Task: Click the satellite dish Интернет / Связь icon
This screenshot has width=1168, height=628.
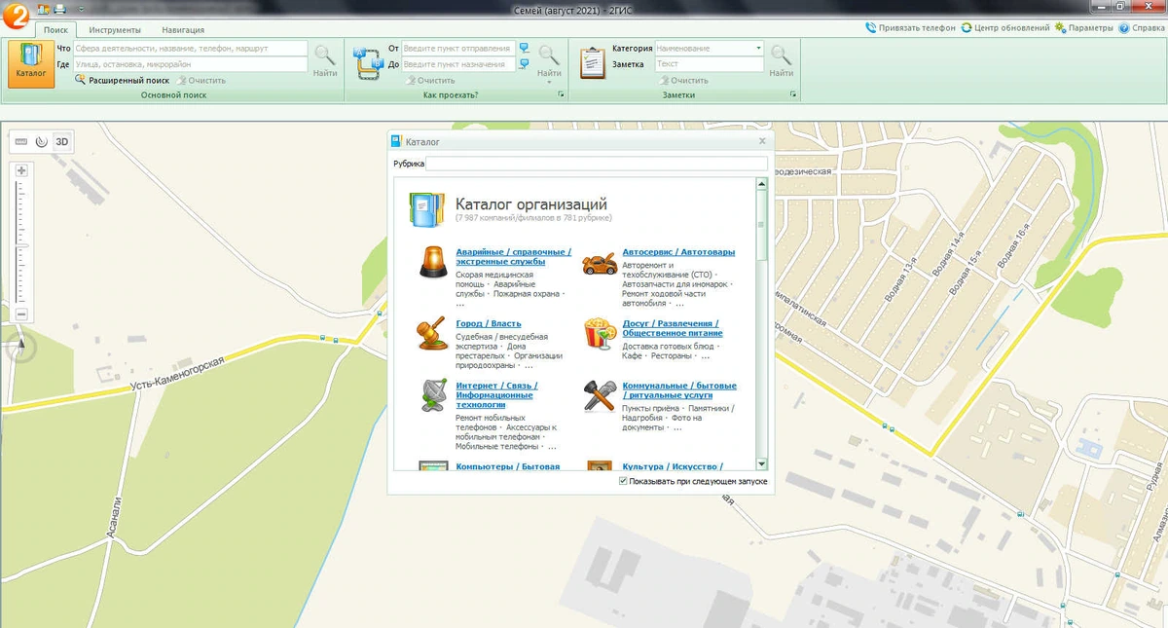Action: (433, 395)
